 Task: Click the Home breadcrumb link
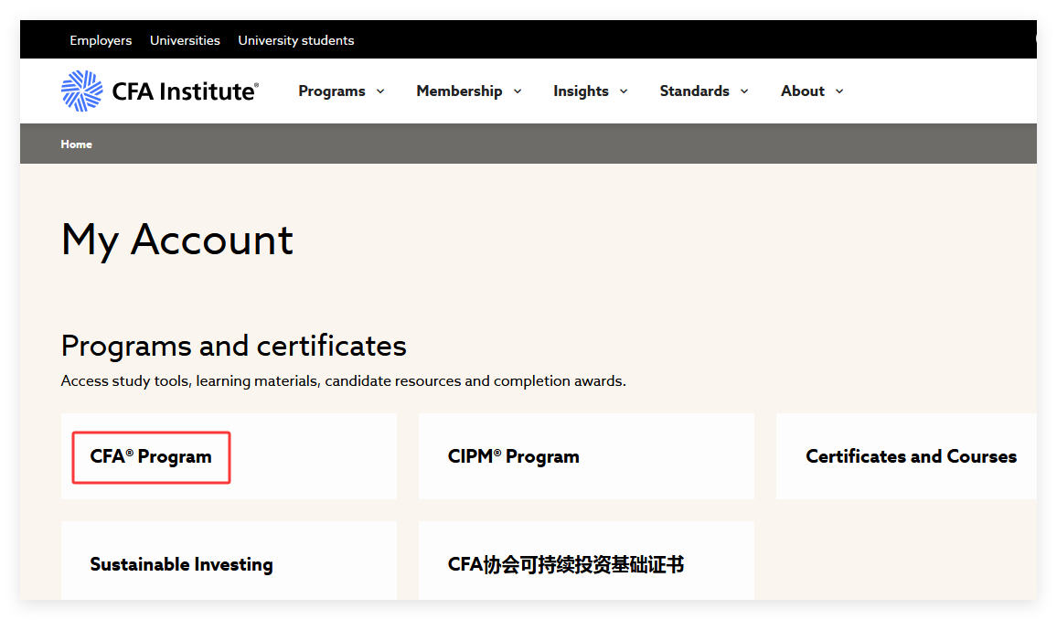pos(76,144)
